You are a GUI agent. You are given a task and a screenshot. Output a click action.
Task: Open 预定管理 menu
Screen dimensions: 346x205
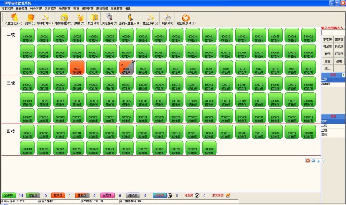[x=7, y=8]
